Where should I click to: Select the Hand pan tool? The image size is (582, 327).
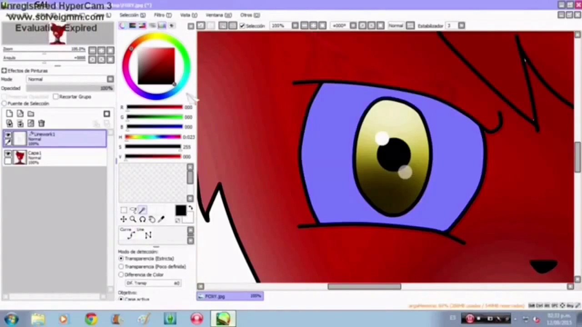152,219
